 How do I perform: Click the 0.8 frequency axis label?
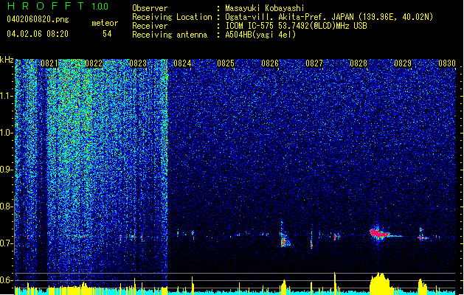point(7,206)
